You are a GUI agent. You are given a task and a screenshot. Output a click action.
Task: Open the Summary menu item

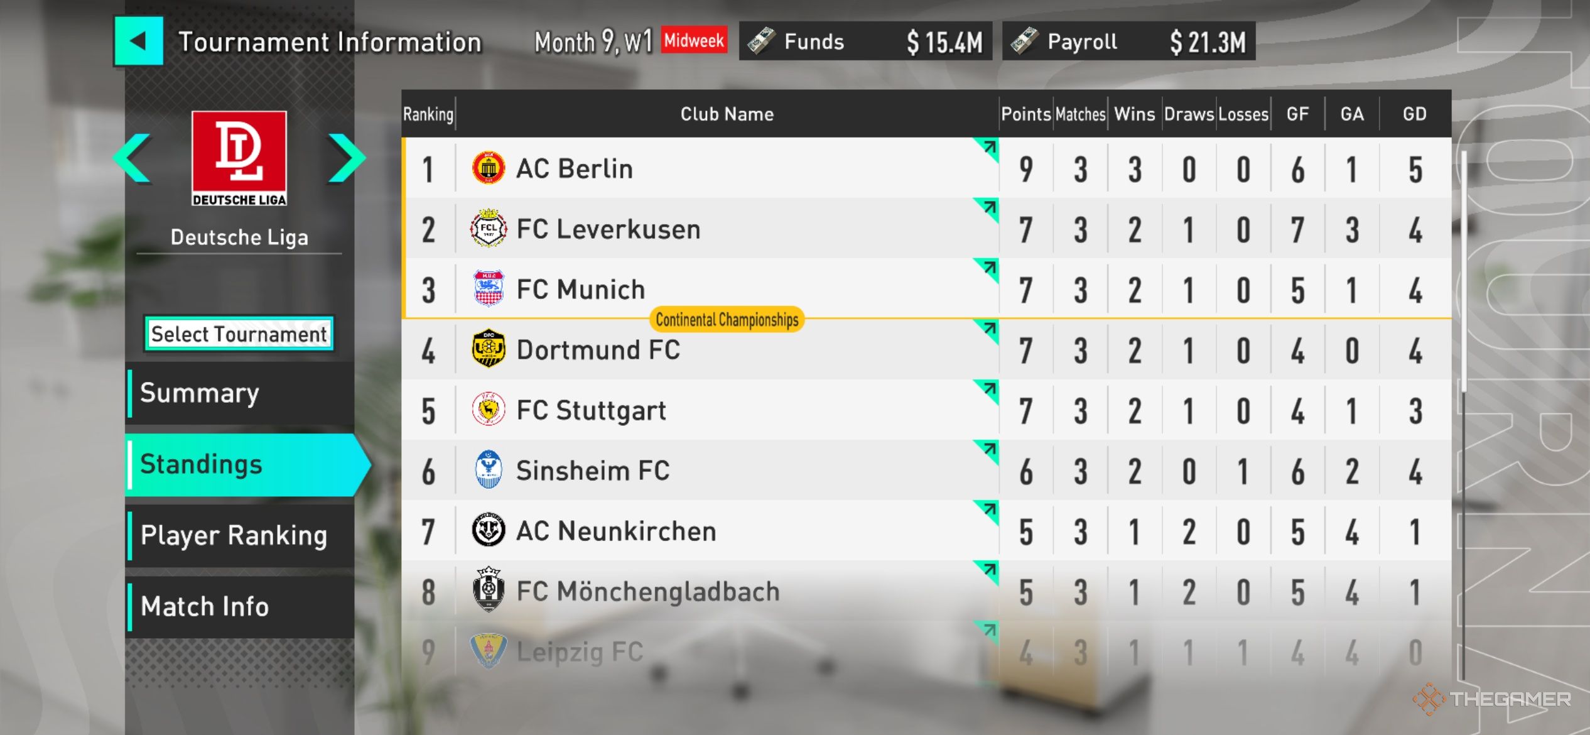239,393
